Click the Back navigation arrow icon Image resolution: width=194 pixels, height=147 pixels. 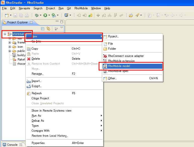(x=173, y=15)
